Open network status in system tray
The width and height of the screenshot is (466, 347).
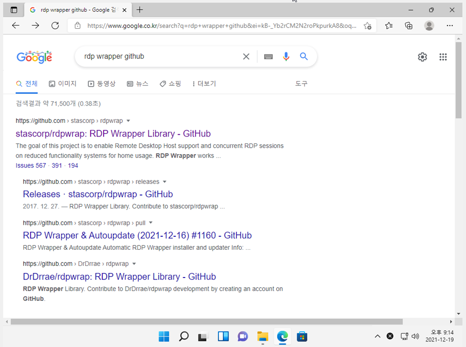click(x=405, y=336)
